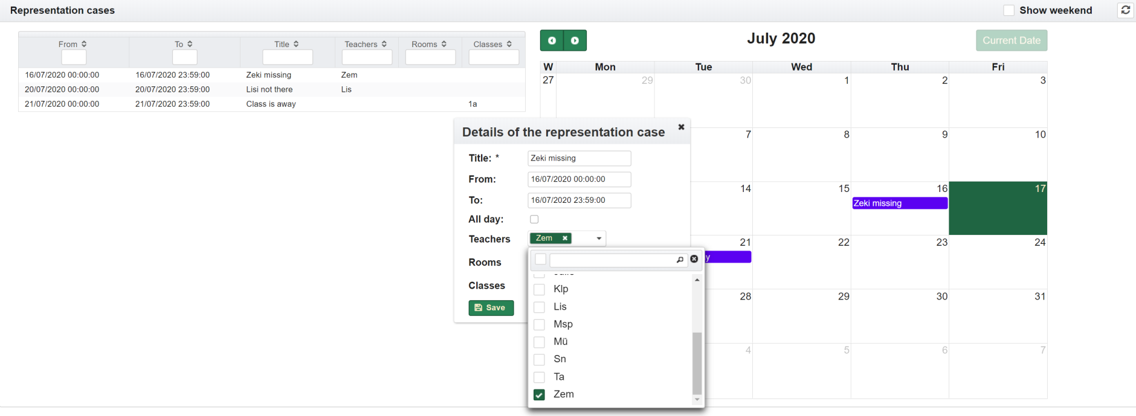Remove Zem tag from Teachers field
The width and height of the screenshot is (1136, 416).
[565, 238]
